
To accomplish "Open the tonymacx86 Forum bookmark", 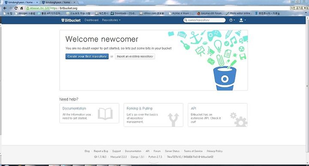I will pyautogui.click(x=209, y=13).
